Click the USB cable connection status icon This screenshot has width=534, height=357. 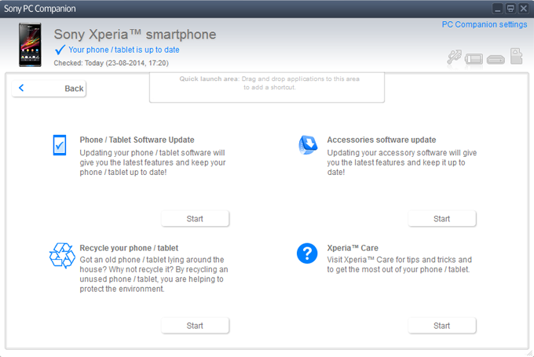click(455, 56)
